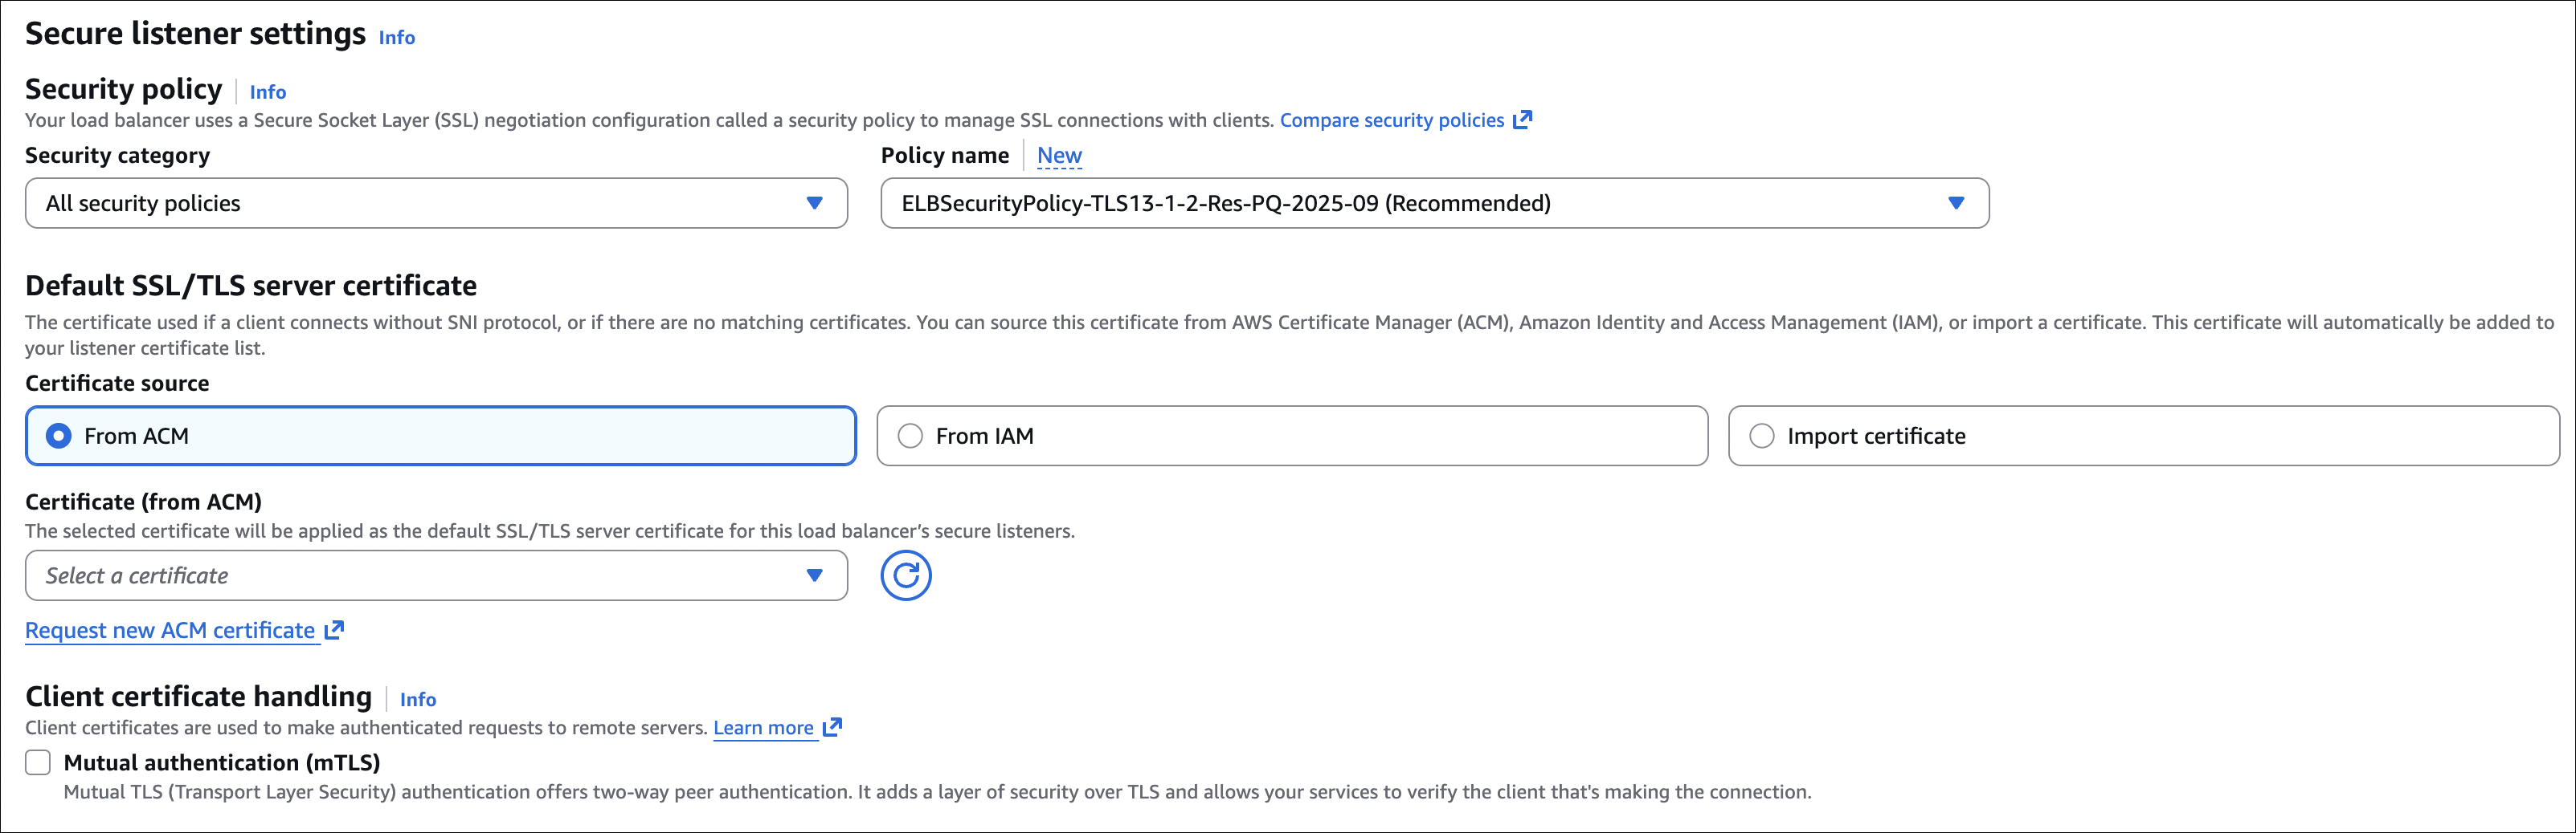This screenshot has height=833, width=2576.
Task: Enable Mutual authentication (mTLS) checkbox
Action: [38, 763]
